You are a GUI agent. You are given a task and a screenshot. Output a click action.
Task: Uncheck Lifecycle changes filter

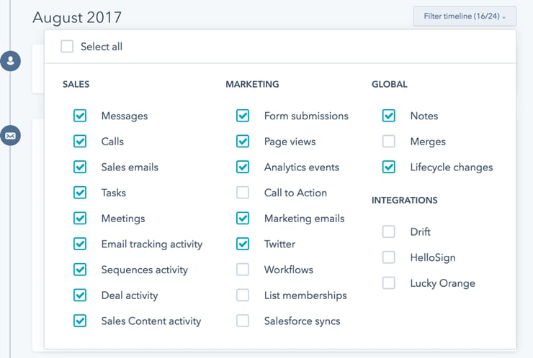pos(389,167)
